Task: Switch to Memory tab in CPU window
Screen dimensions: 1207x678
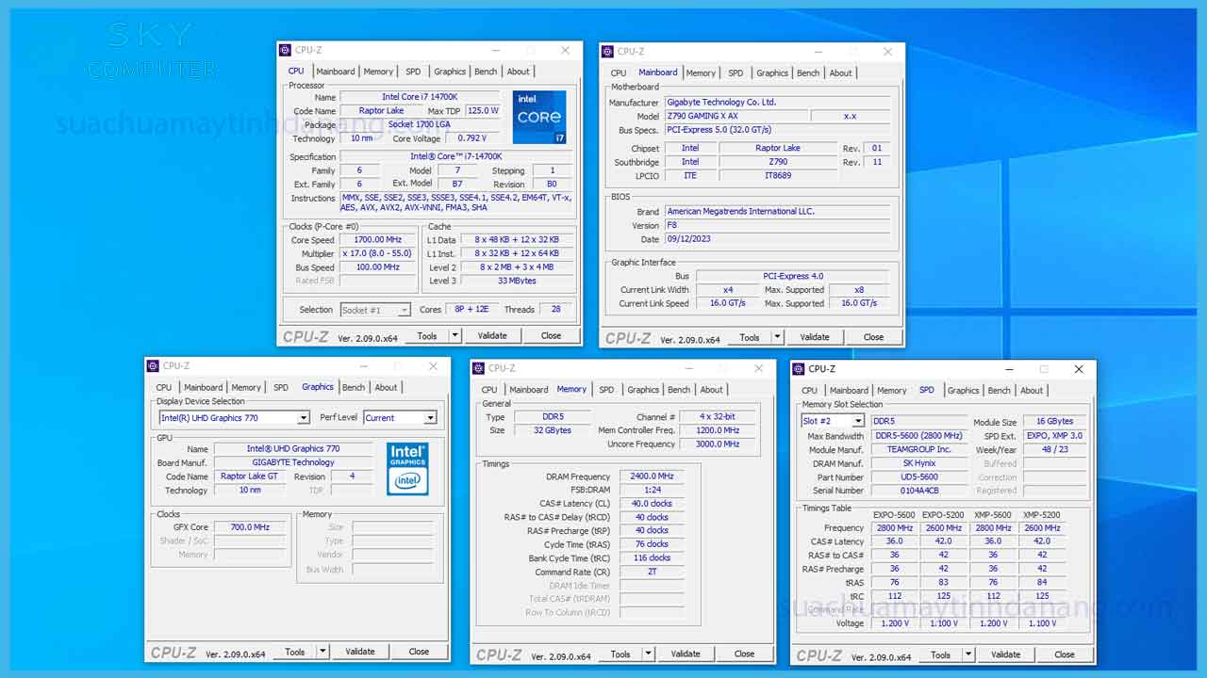Action: tap(378, 72)
